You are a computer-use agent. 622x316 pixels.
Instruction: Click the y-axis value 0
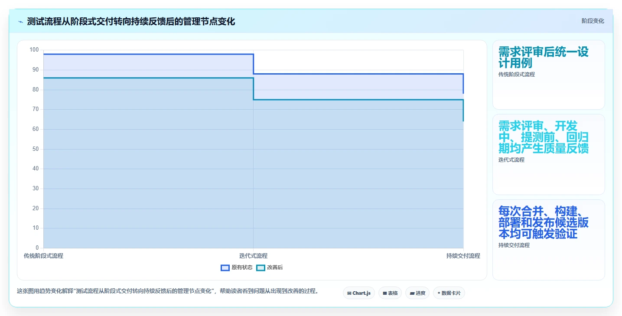click(37, 248)
